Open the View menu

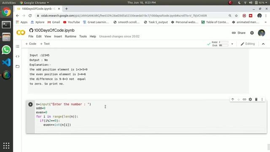tap(48, 36)
